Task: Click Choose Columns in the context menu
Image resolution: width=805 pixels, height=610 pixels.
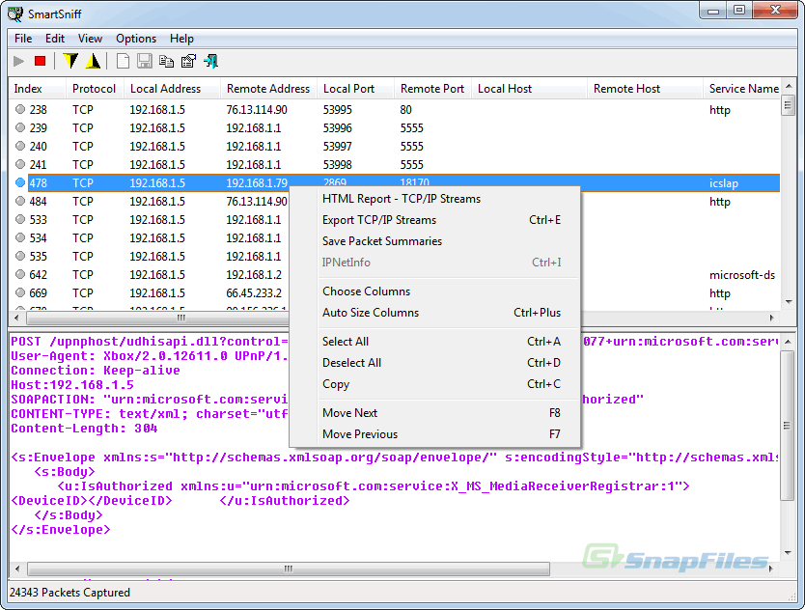Action: pos(366,291)
